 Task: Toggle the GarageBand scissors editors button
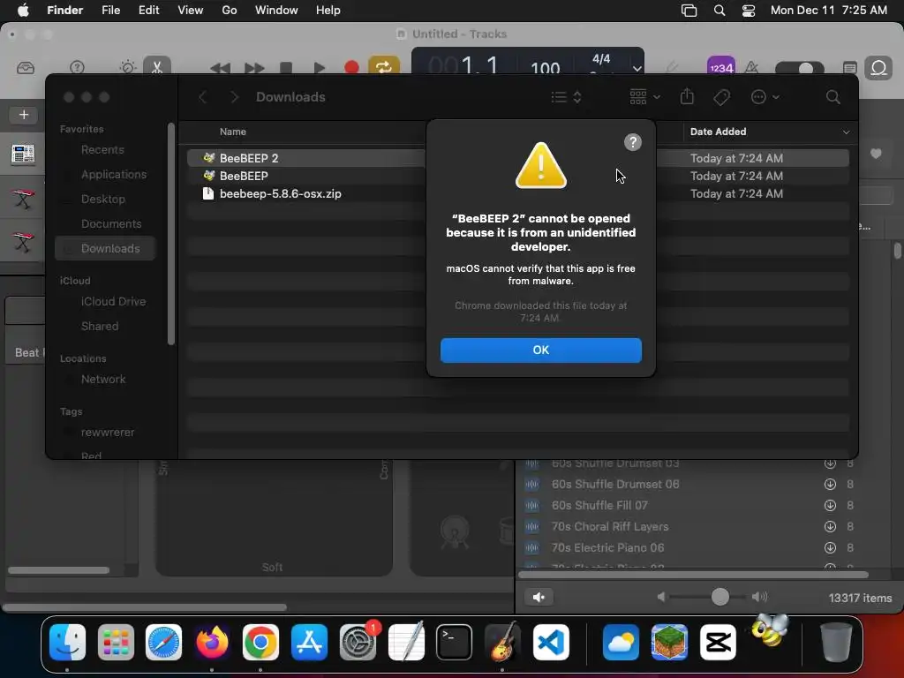(157, 65)
